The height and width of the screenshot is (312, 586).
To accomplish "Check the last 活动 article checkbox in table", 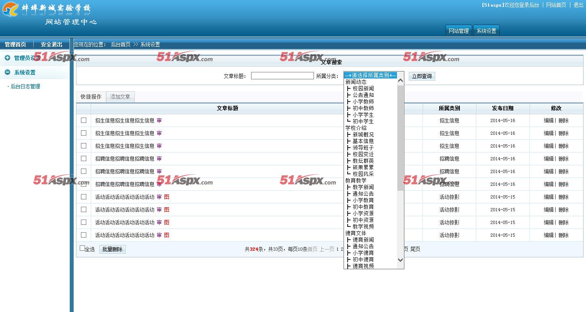I will pos(84,235).
